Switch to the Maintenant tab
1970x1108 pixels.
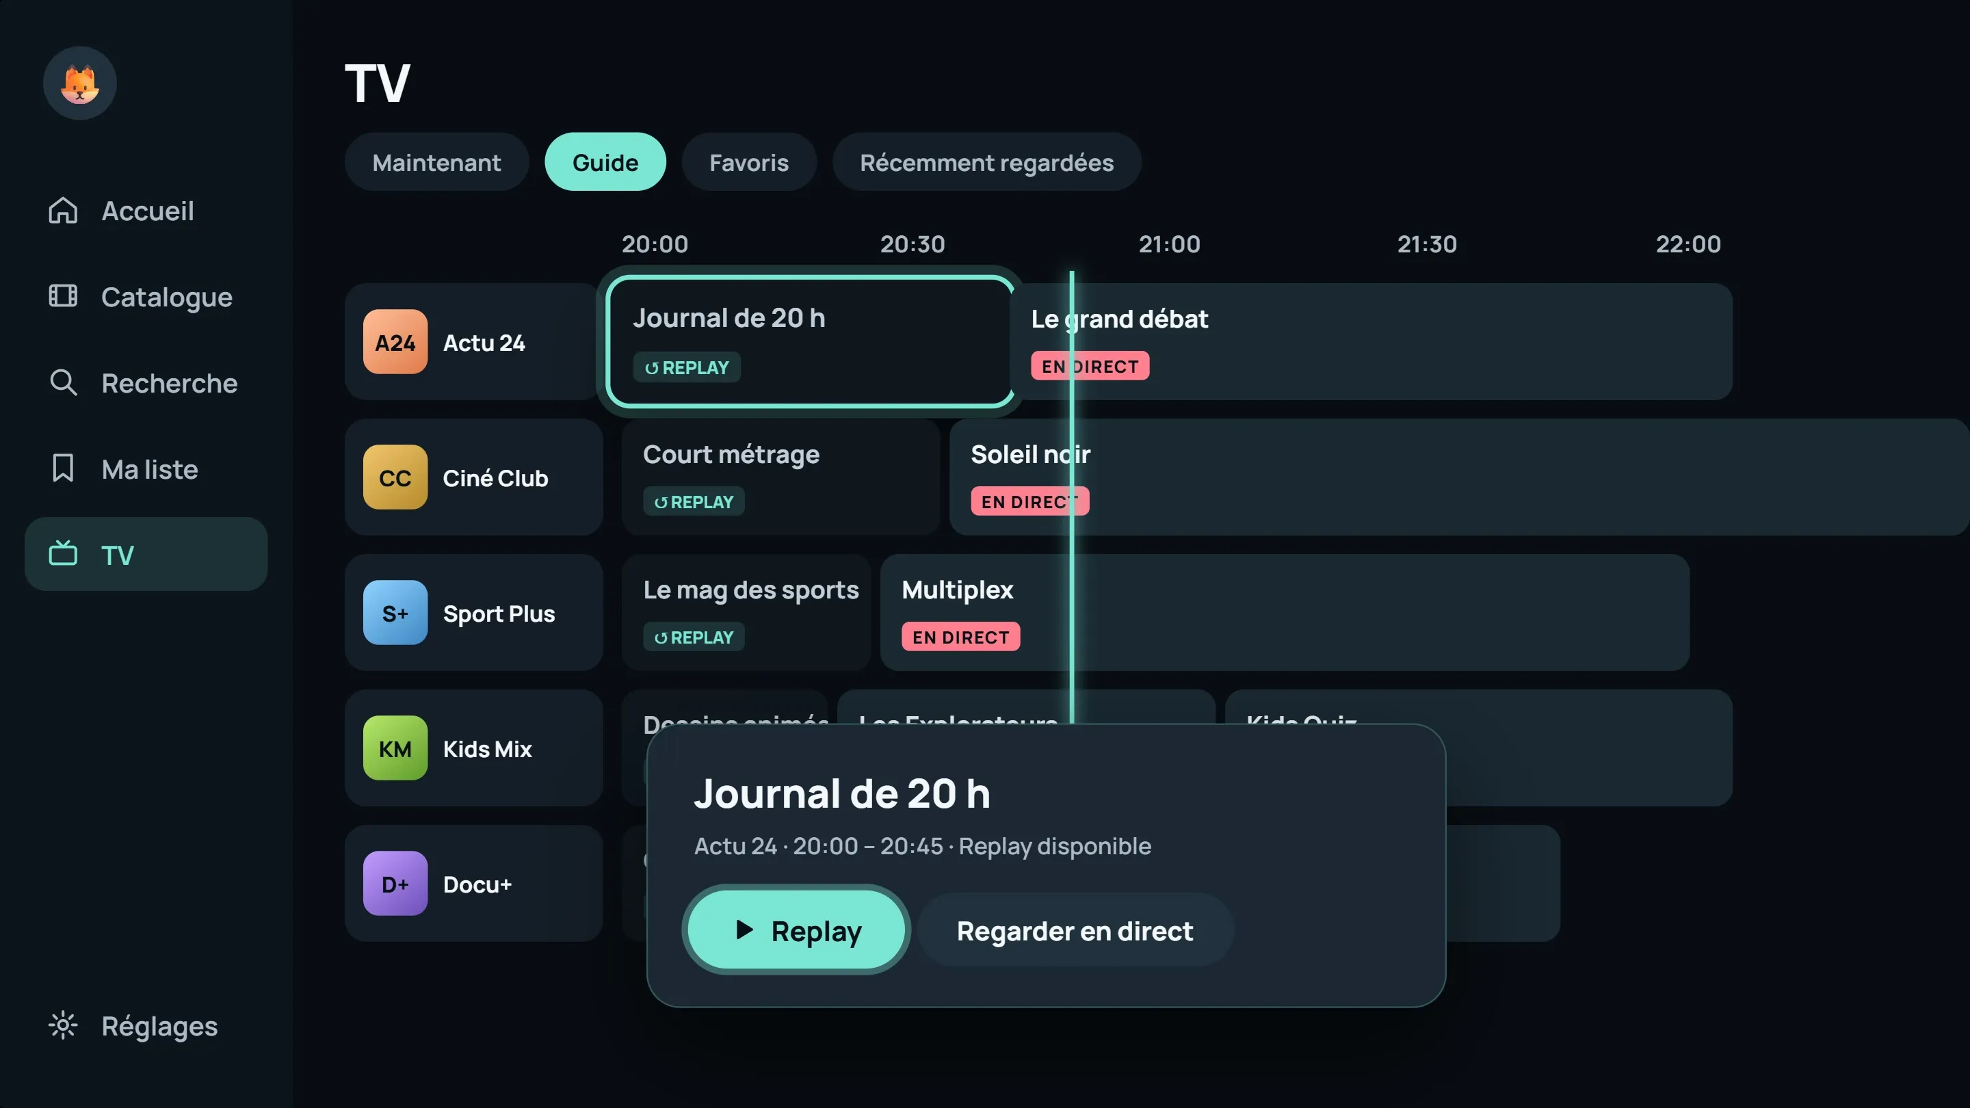[x=436, y=162]
